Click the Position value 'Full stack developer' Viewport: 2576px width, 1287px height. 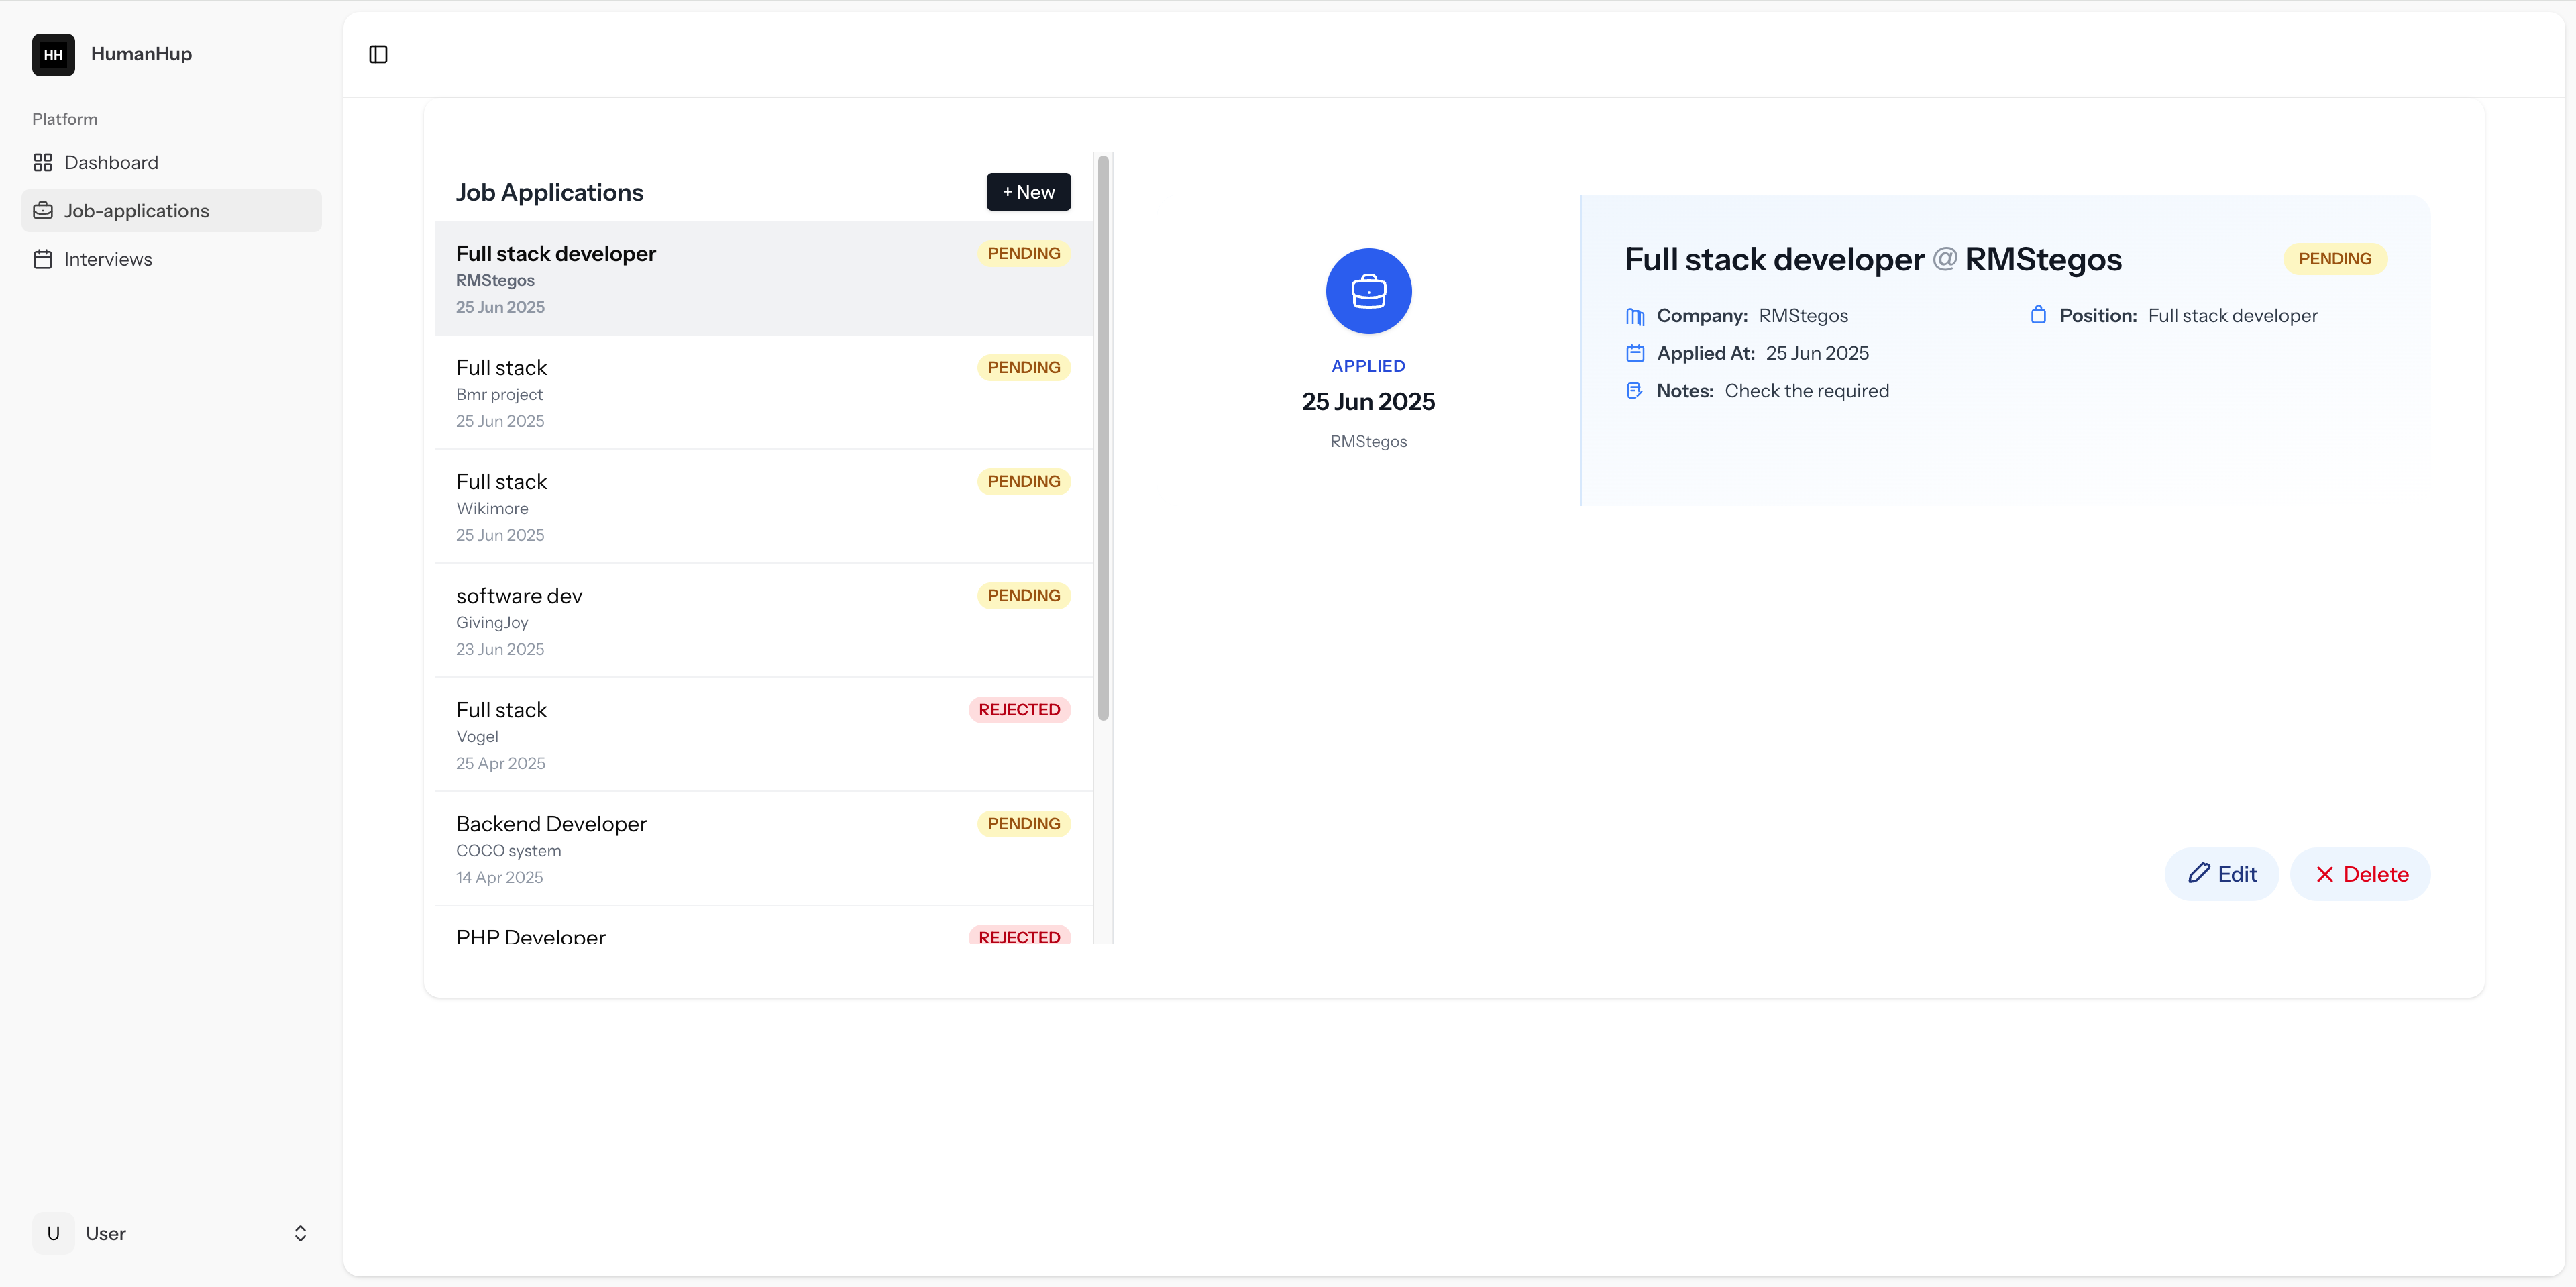(2232, 316)
